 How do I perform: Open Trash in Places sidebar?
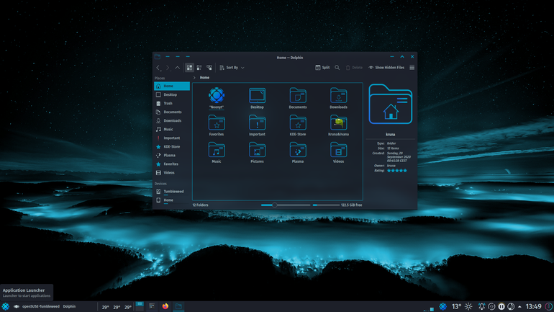click(x=172, y=103)
